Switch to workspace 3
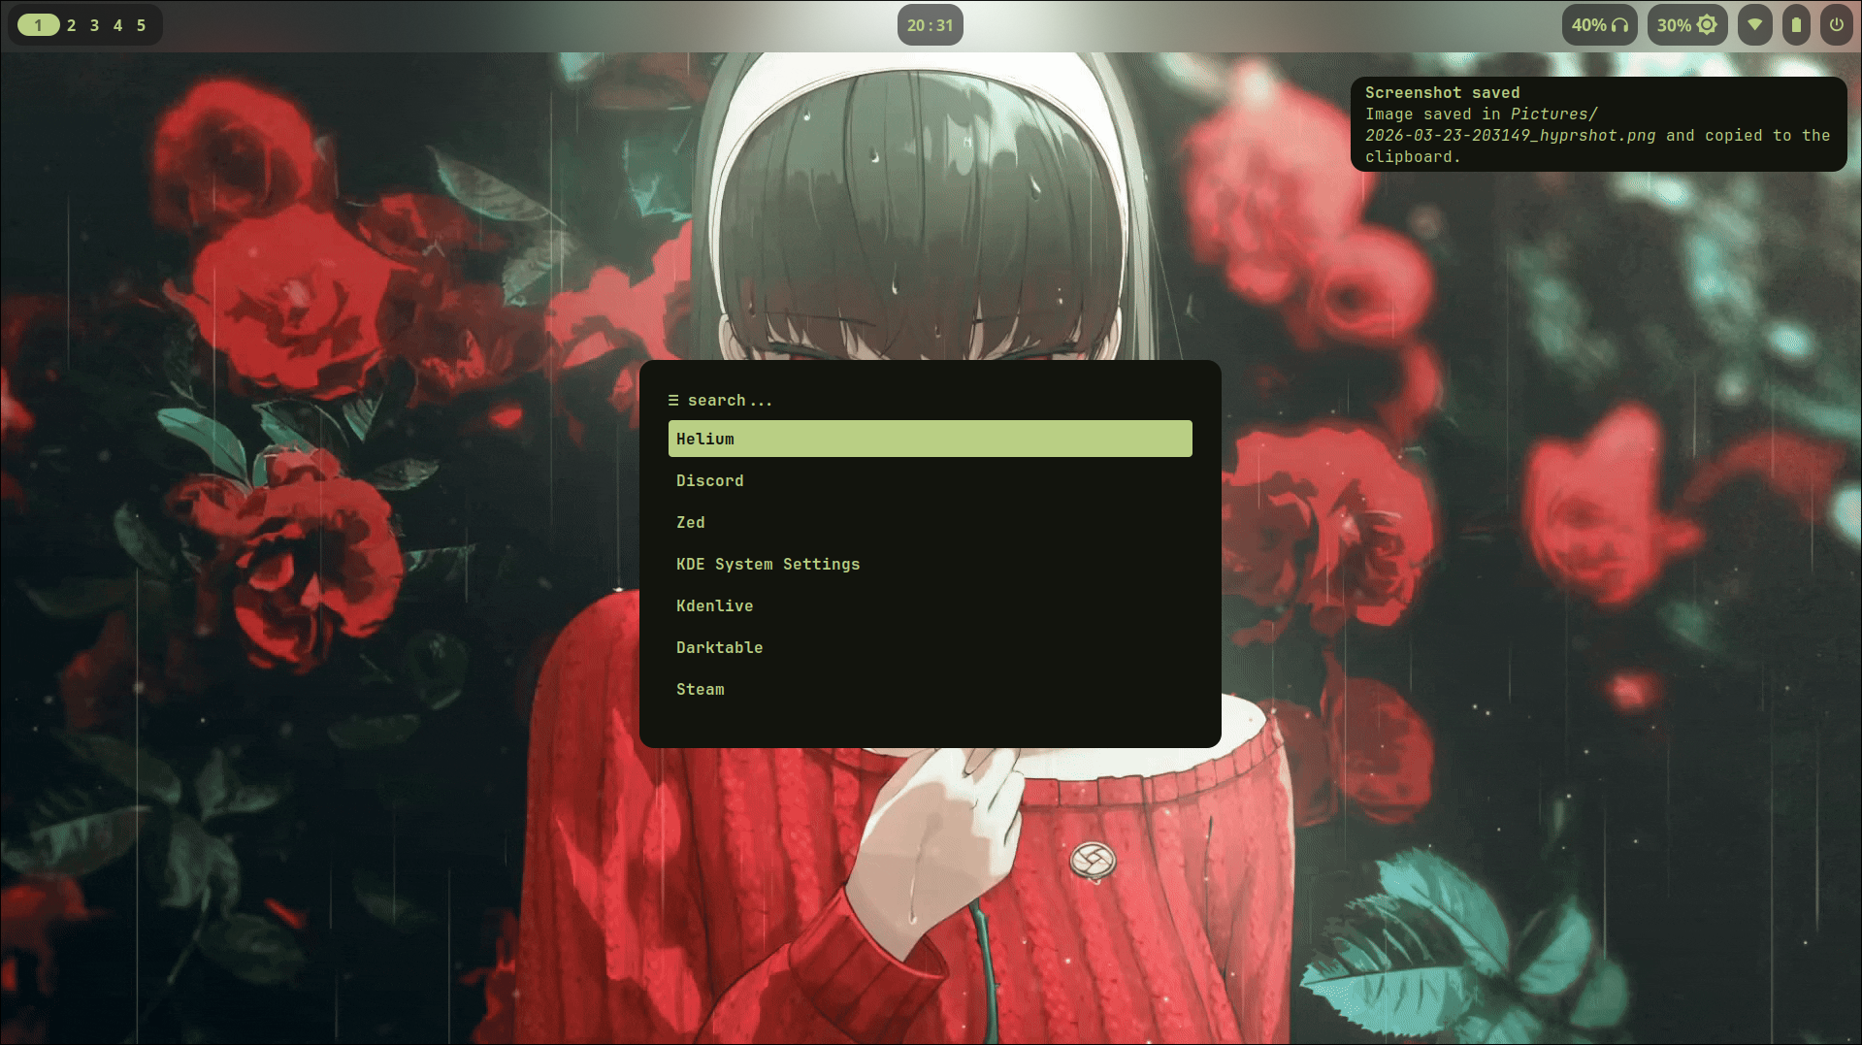 point(95,25)
